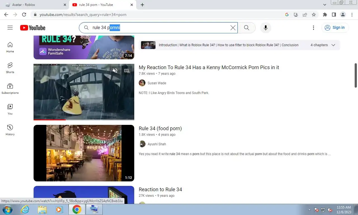Viewport: 358px width, 215px height.
Task: Expand the 4 chapters dropdown
Action: 333,45
